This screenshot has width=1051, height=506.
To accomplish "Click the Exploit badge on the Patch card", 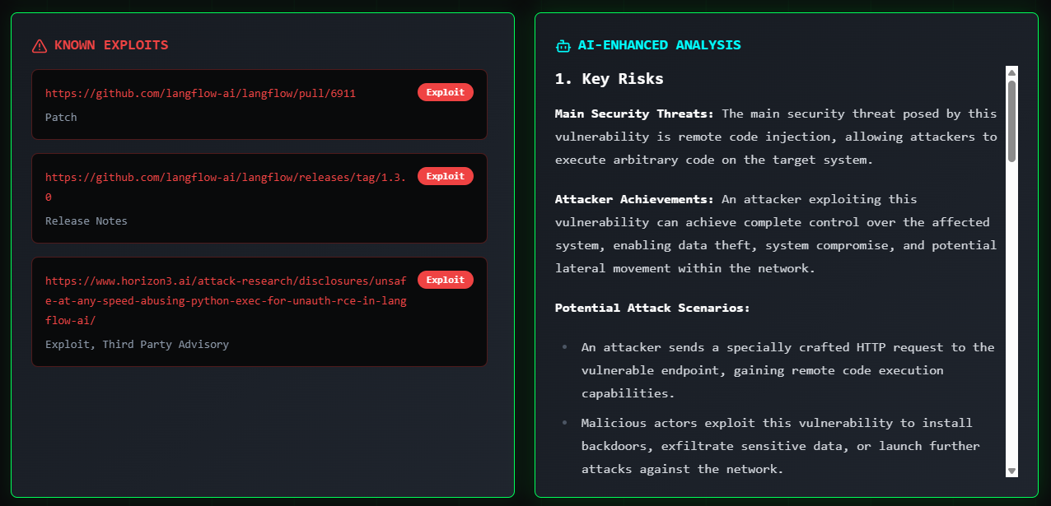I will 446,92.
